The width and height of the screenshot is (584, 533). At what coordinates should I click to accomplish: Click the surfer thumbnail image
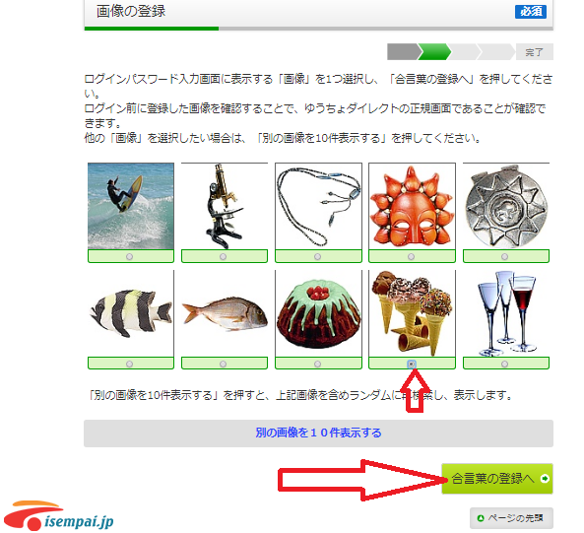pos(131,206)
